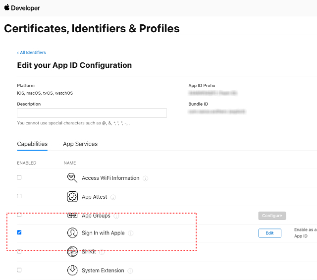Click the Enable as a primary App ID text
Screen dimensions: 317x280
[305, 232]
